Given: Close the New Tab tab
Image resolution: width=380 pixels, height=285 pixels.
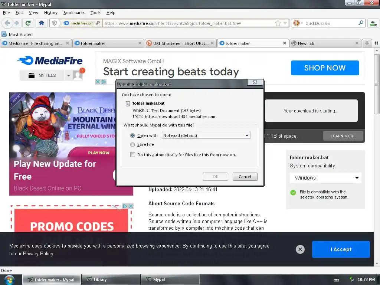Looking at the screenshot, I should coord(357,43).
